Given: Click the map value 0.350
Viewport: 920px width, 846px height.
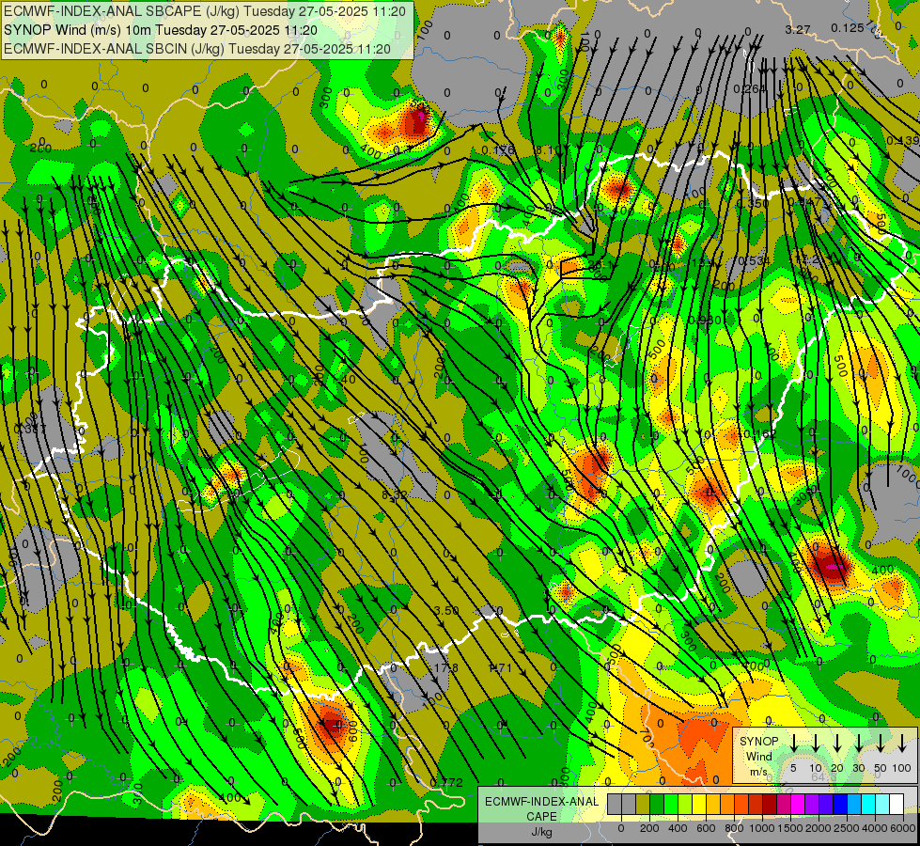Looking at the screenshot, I should [752, 203].
